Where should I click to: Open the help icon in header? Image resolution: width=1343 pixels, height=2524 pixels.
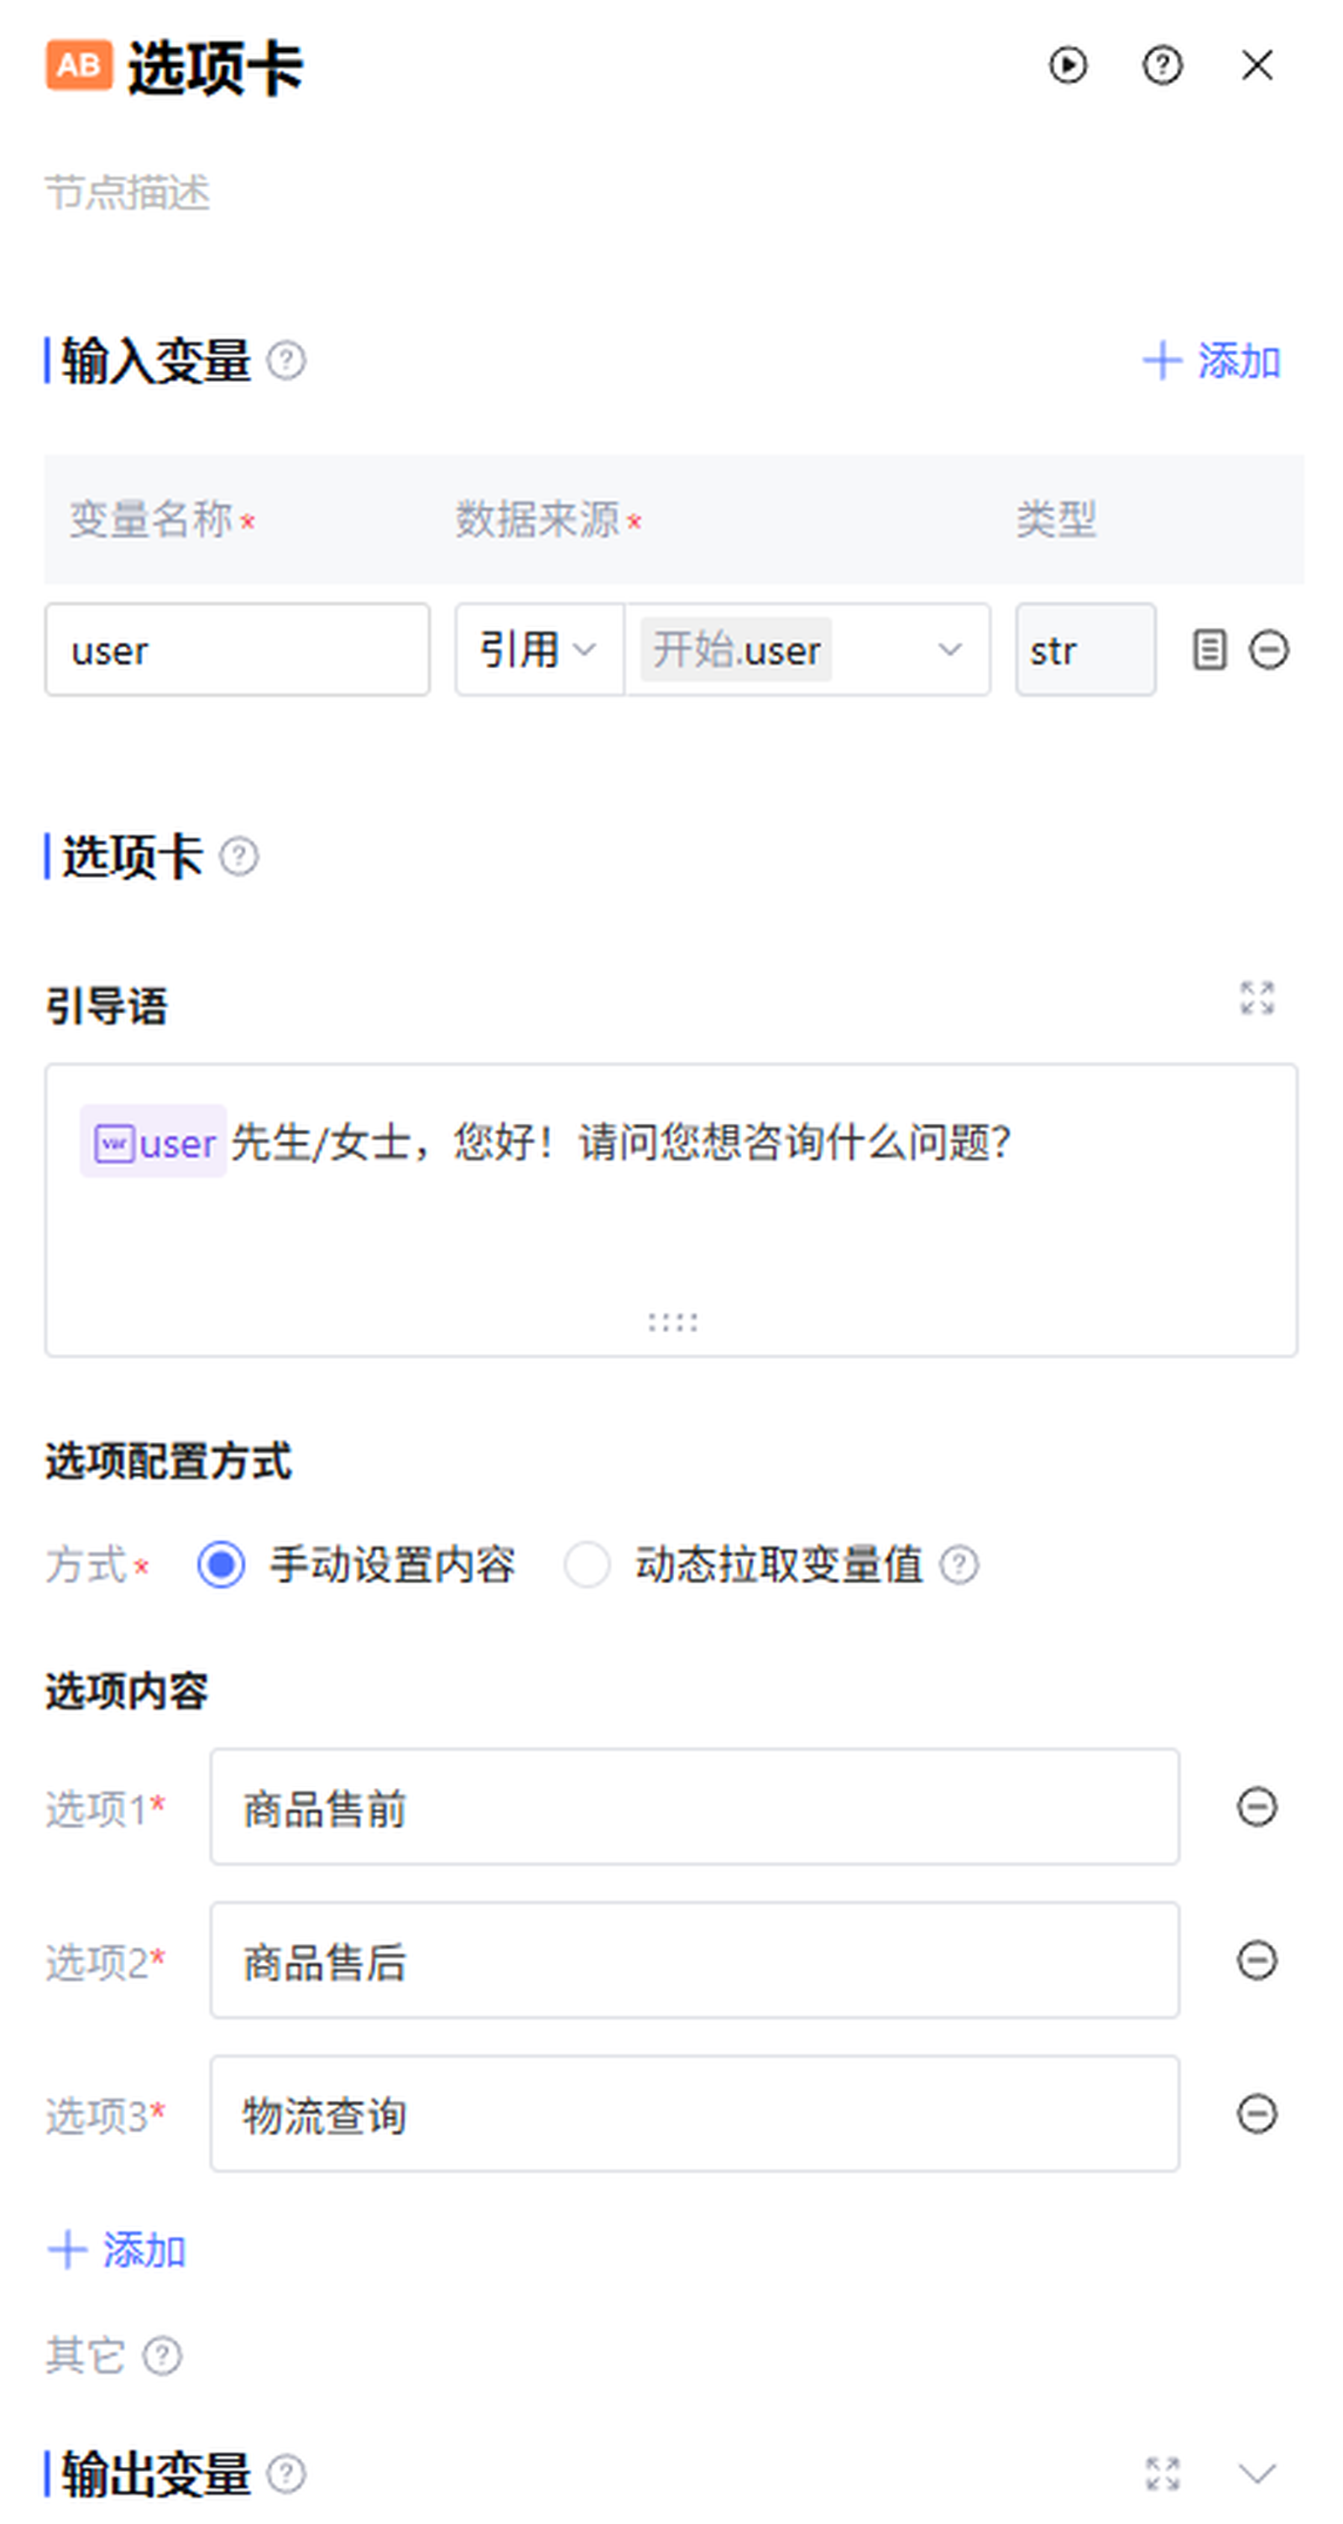(1162, 65)
